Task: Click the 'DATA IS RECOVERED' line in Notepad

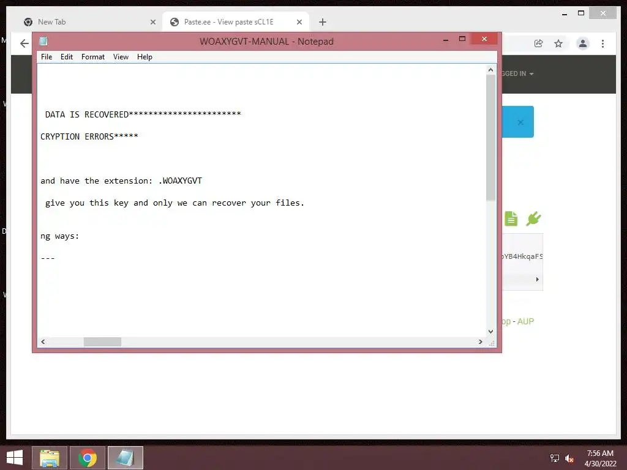Action: point(143,114)
